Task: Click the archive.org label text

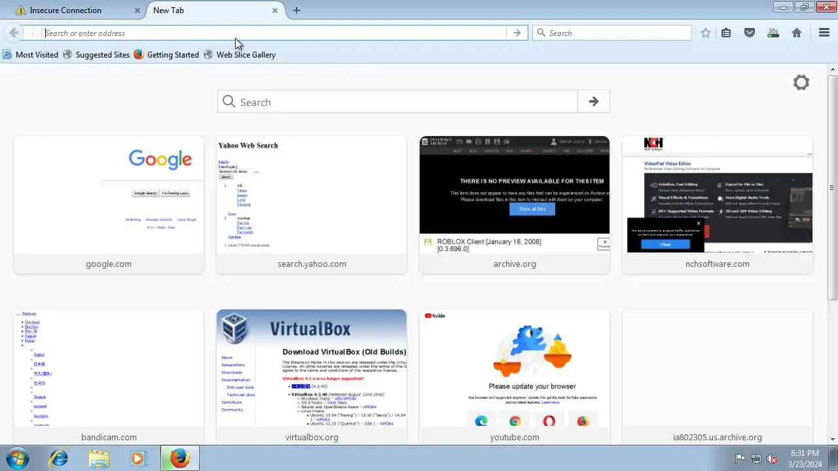Action: click(515, 264)
